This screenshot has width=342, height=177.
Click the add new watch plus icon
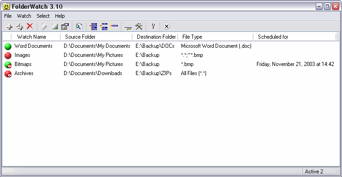pos(10,27)
